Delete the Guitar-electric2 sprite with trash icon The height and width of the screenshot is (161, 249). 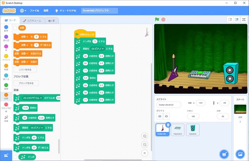pyautogui.click(x=168, y=125)
